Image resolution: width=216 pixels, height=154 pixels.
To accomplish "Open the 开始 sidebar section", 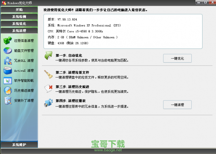I will click(19, 10).
